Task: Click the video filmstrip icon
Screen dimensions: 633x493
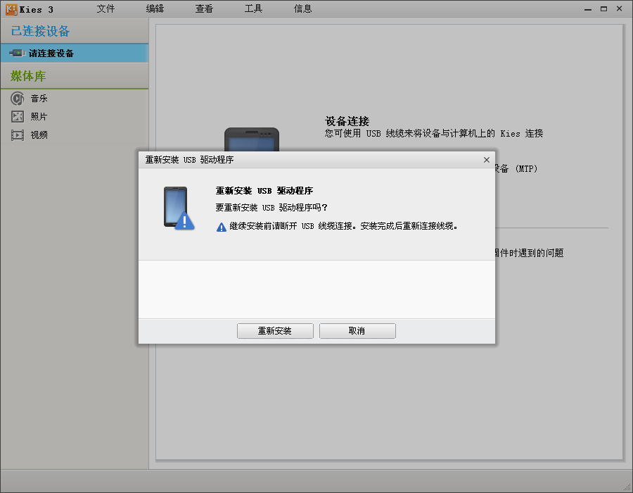Action: [18, 135]
